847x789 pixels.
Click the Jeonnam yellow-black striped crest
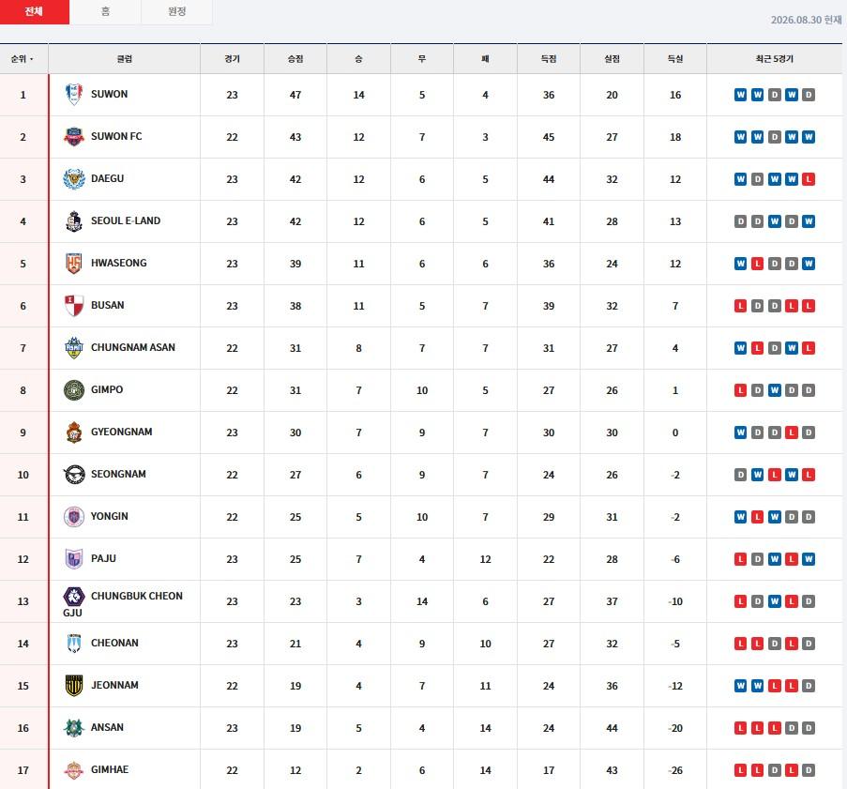(73, 685)
